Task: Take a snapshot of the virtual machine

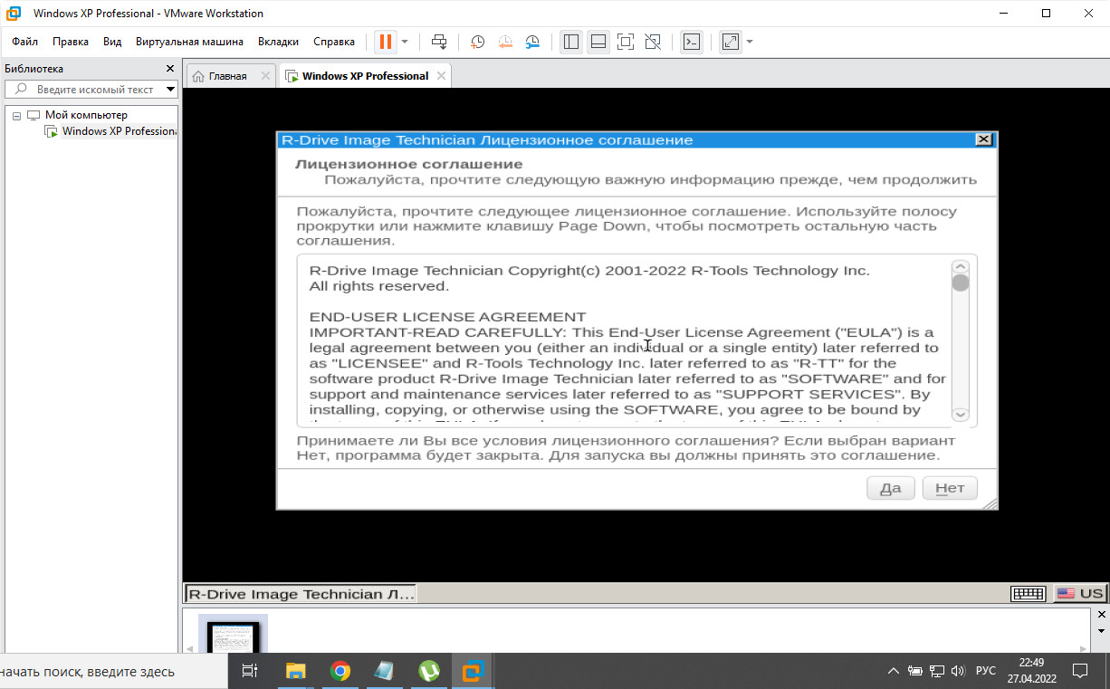Action: click(x=477, y=42)
